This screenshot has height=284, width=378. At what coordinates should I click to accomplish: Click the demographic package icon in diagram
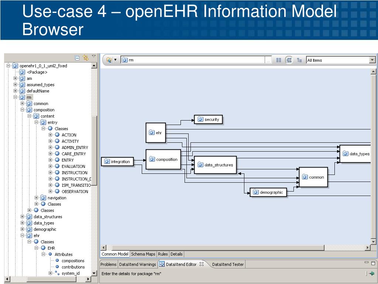pos(255,192)
